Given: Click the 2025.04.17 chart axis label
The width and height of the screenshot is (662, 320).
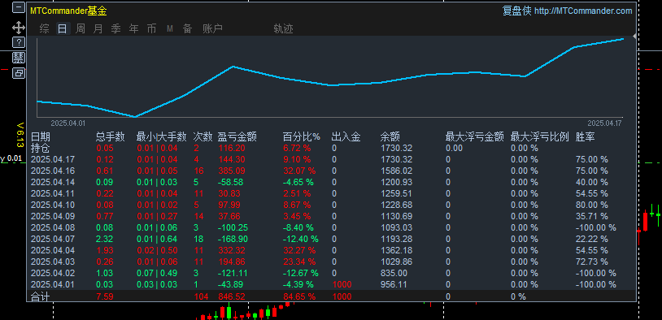Looking at the screenshot, I should click(605, 123).
